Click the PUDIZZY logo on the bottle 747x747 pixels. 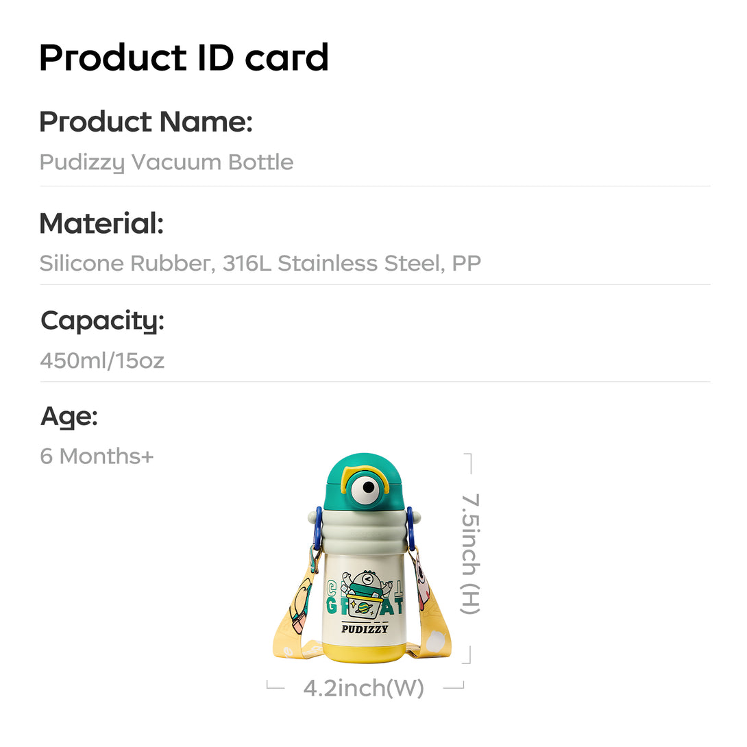tap(365, 629)
